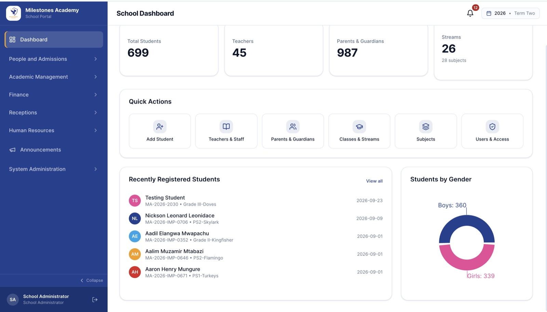Viewport: 547px width, 312px height.
Task: Collapse the sidebar
Action: click(92, 280)
